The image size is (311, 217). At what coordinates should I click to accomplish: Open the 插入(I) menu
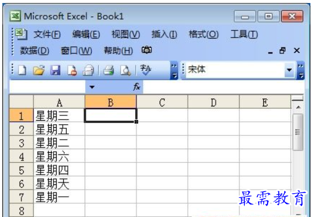click(x=164, y=34)
